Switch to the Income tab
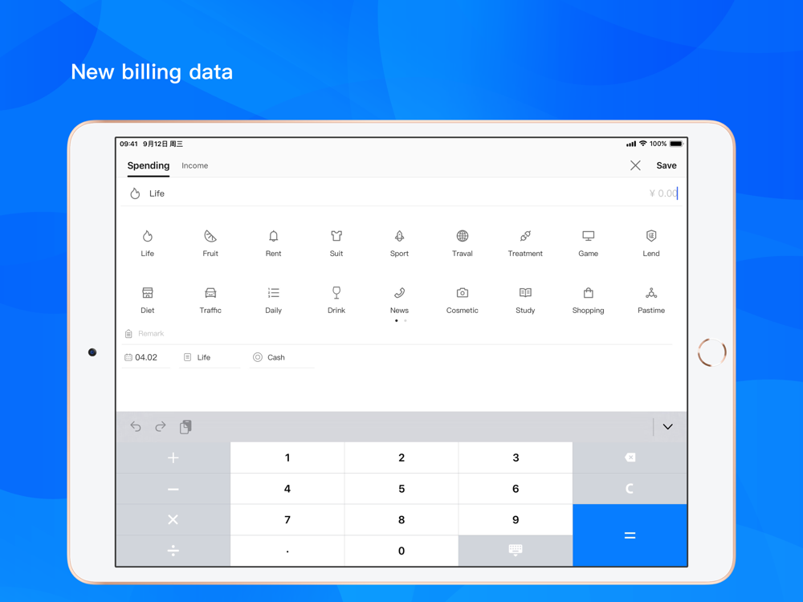 pyautogui.click(x=194, y=165)
